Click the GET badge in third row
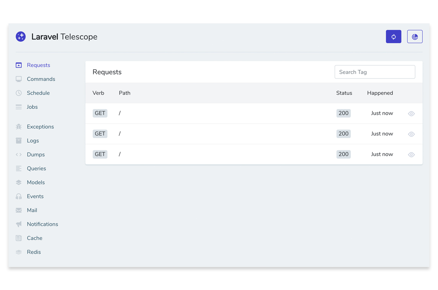Screen dimensions: 438x290 [x=100, y=154]
